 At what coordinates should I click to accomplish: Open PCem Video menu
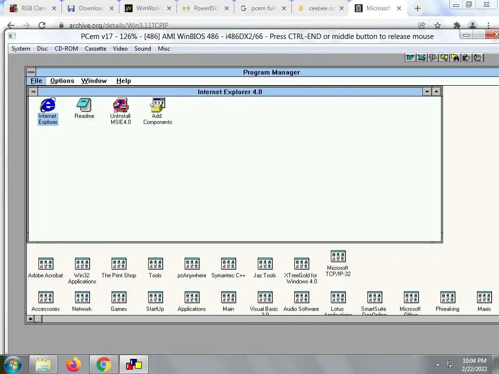pos(120,49)
